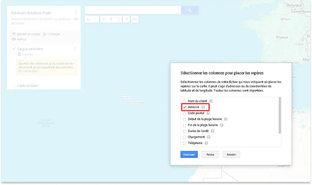The image size is (312, 185).
Task: Select the hand pan tool
Action: [103, 20]
